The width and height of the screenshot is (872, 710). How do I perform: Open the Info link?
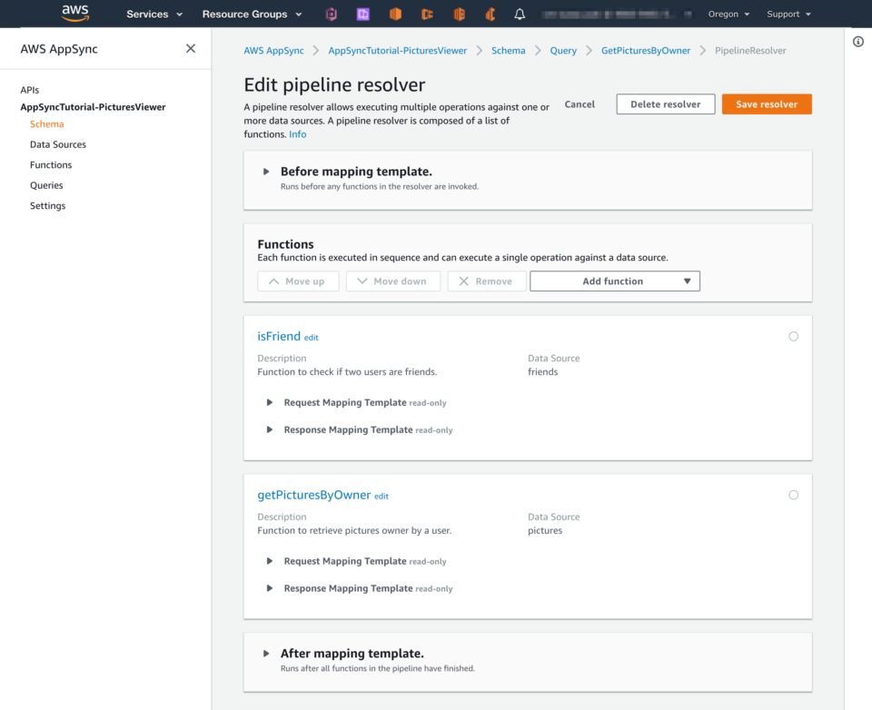[298, 134]
